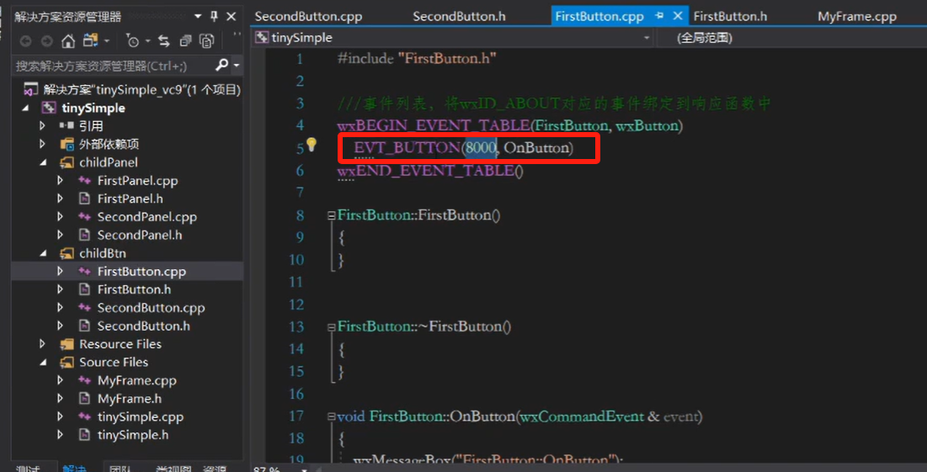Click wxCommandEvent in OnButton signature
Image resolution: width=927 pixels, height=472 pixels.
pyautogui.click(x=581, y=416)
